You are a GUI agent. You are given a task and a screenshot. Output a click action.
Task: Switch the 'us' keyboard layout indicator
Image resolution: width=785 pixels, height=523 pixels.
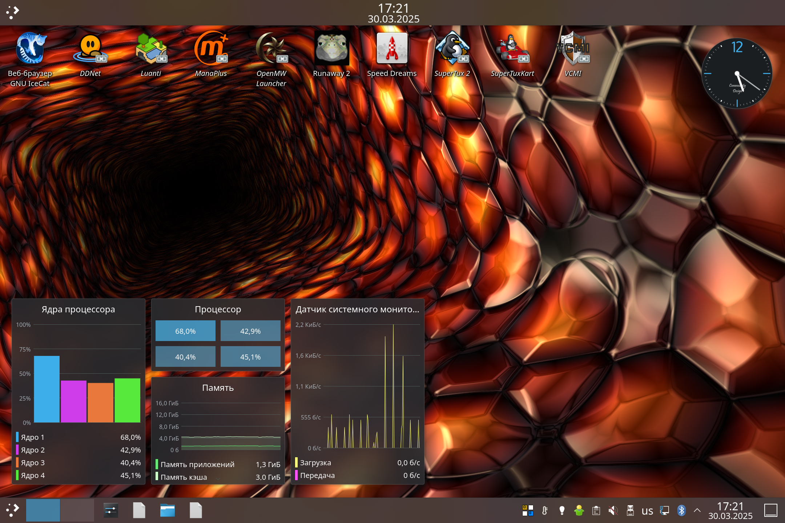647,511
